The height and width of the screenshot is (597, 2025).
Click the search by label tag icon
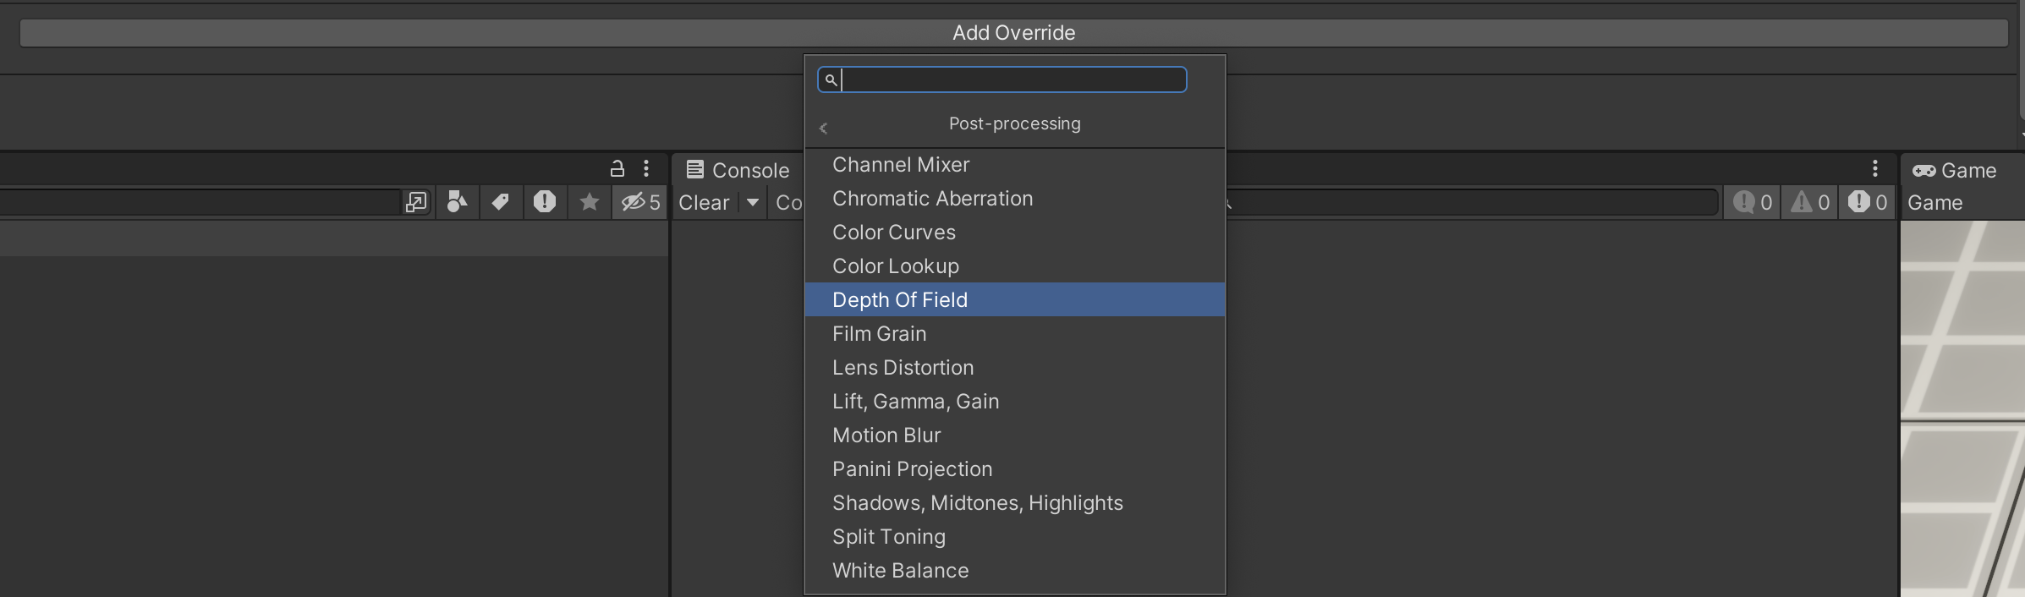501,202
